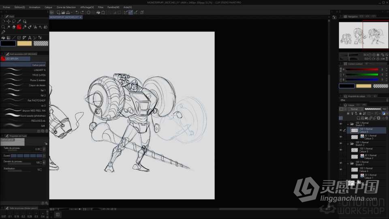The width and height of the screenshot is (389, 219).
Task: Open the Calque menu
Action: 48,7
